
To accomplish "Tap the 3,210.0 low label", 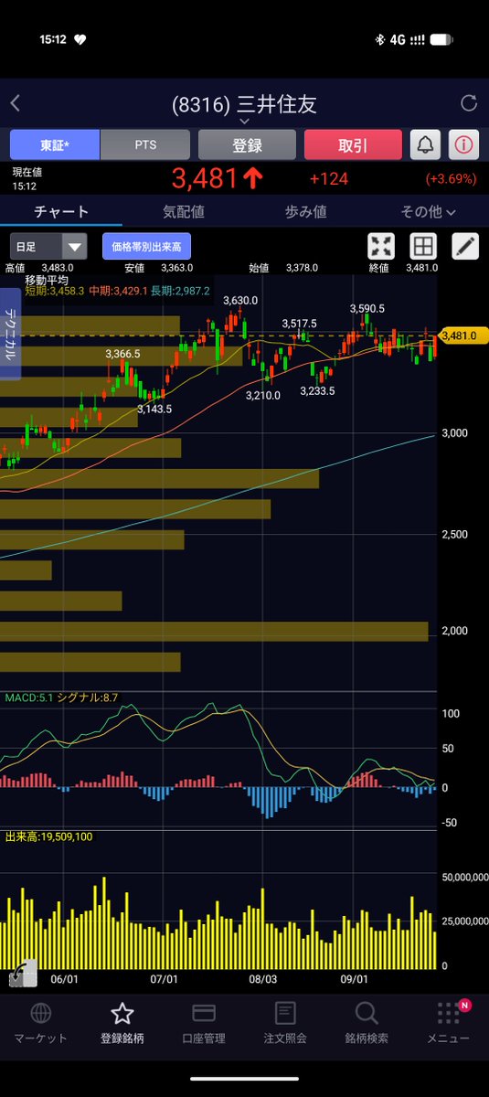I will [263, 395].
